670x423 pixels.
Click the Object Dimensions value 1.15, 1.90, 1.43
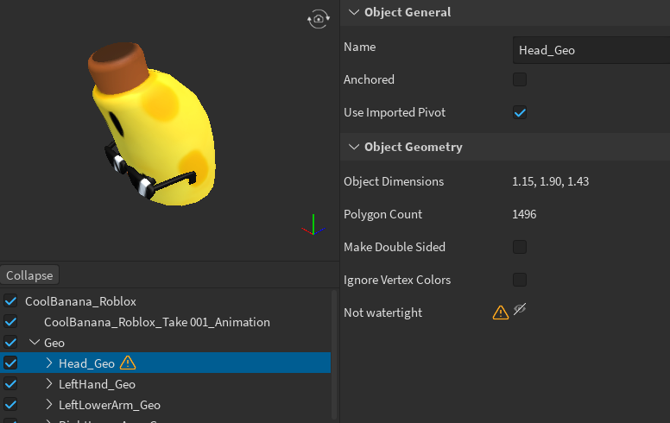(550, 181)
